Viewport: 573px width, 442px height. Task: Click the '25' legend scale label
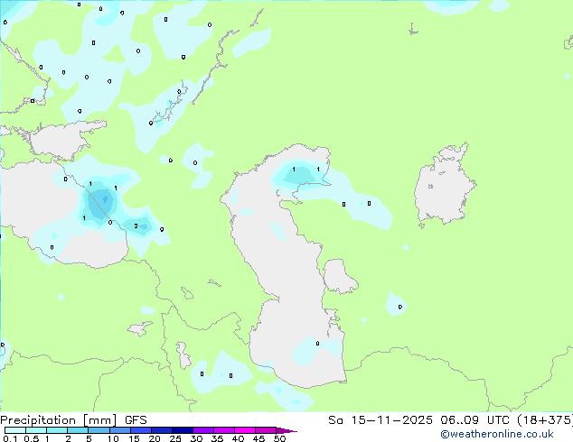tap(175, 438)
